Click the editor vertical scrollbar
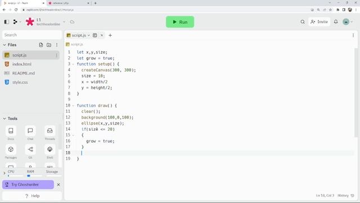The width and height of the screenshot is (360, 203). 356,92
